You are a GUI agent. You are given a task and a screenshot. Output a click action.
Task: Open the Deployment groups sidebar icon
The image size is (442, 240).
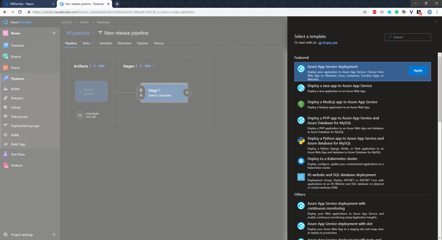pos(5,126)
